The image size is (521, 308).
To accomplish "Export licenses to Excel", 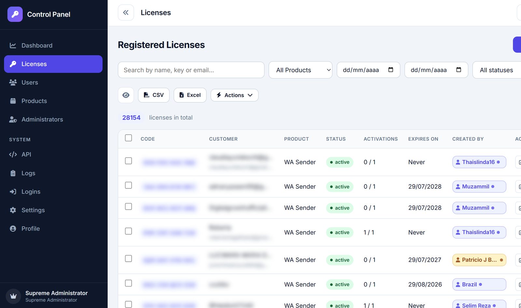I will coord(190,95).
